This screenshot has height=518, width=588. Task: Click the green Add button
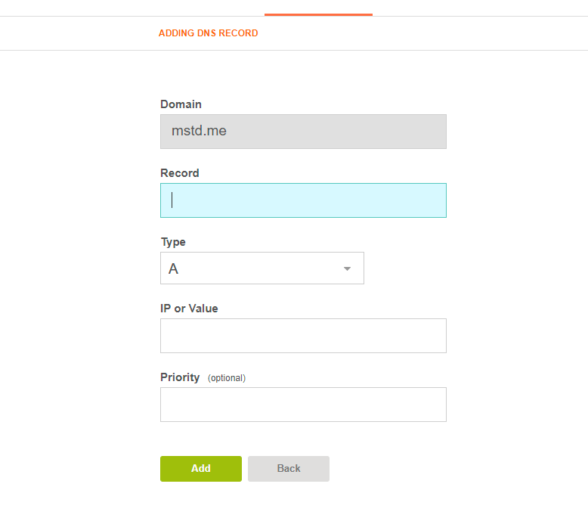tap(200, 469)
